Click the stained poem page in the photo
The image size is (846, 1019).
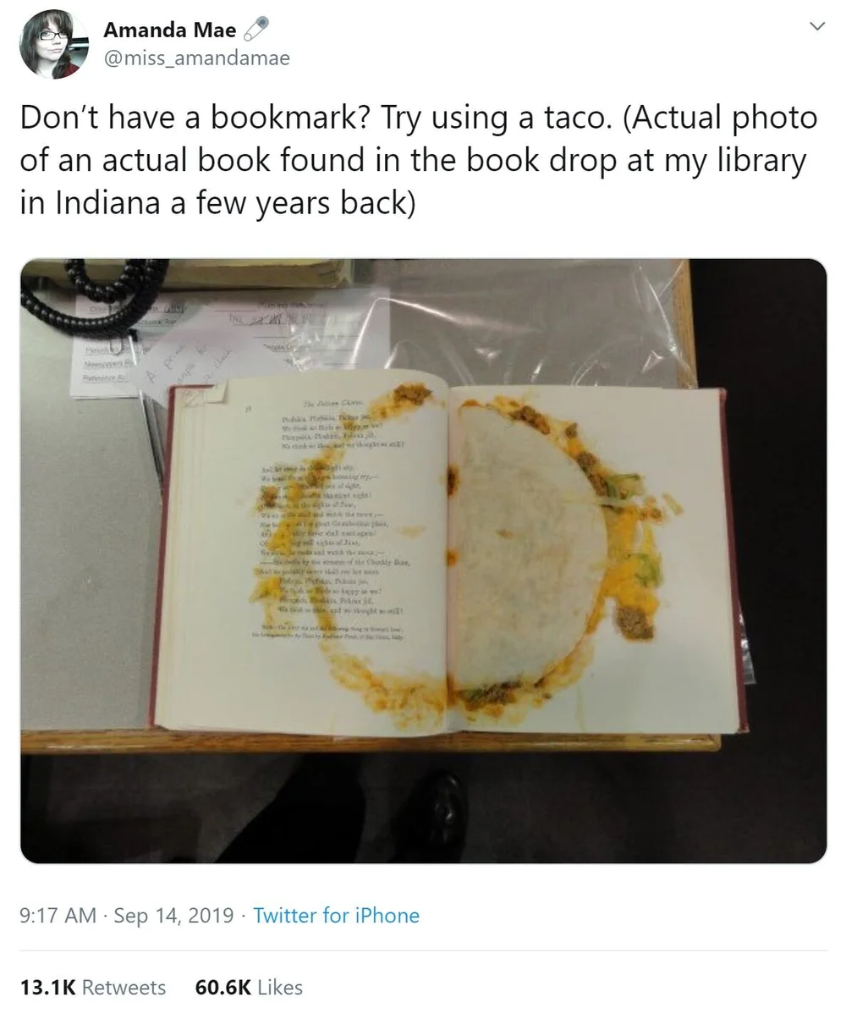click(x=311, y=550)
